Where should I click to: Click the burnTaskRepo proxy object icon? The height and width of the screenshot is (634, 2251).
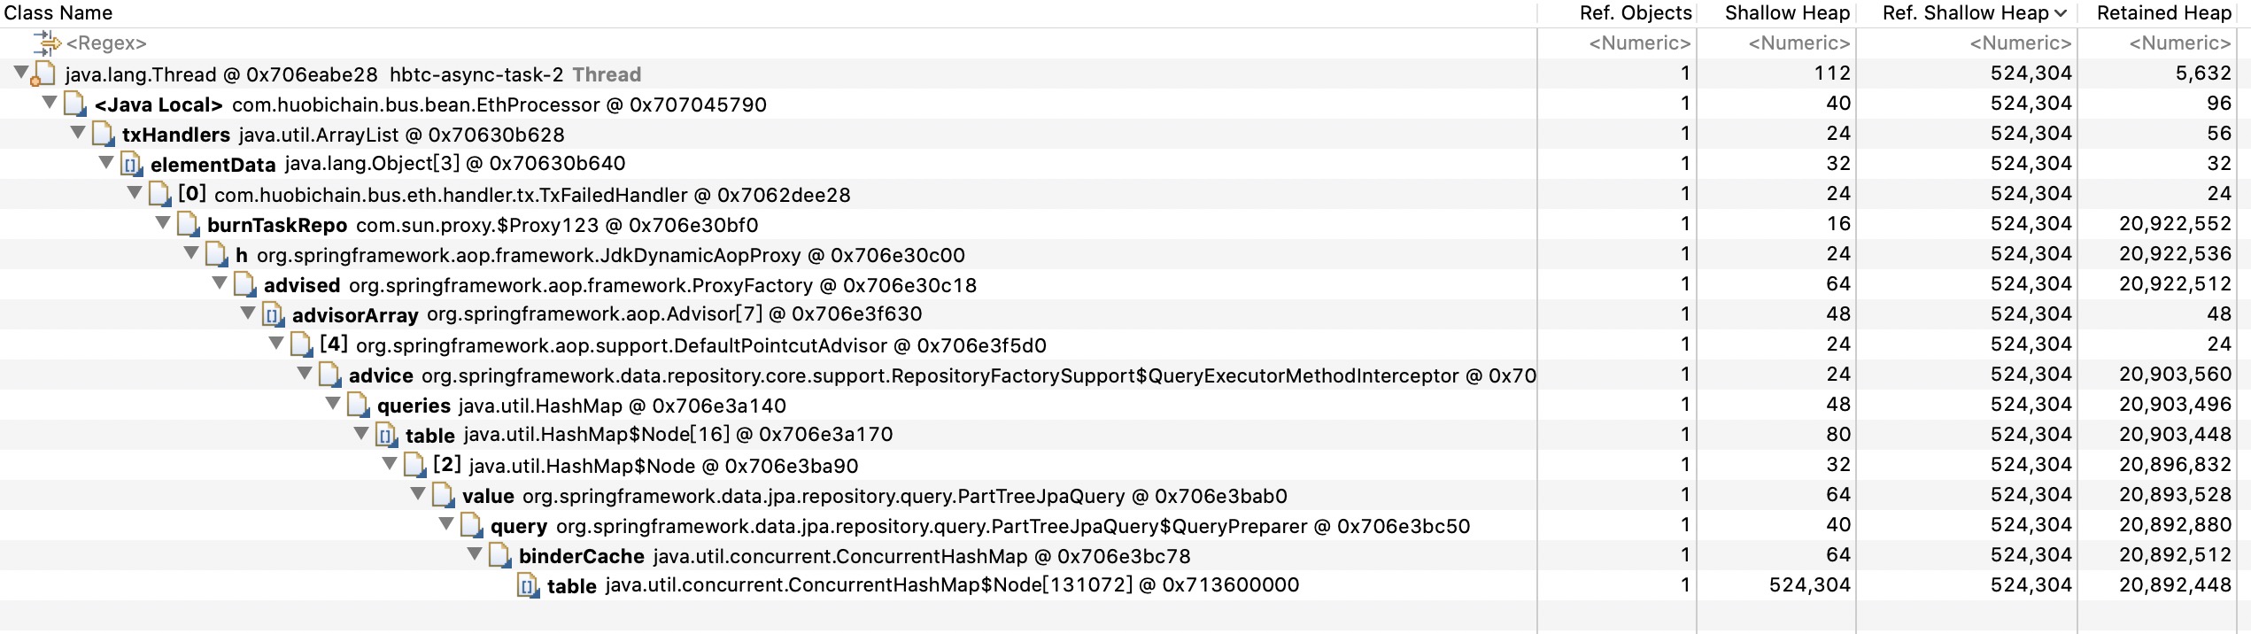pyautogui.click(x=188, y=225)
